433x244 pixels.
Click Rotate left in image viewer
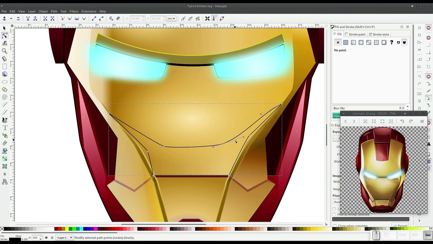pyautogui.click(x=402, y=121)
